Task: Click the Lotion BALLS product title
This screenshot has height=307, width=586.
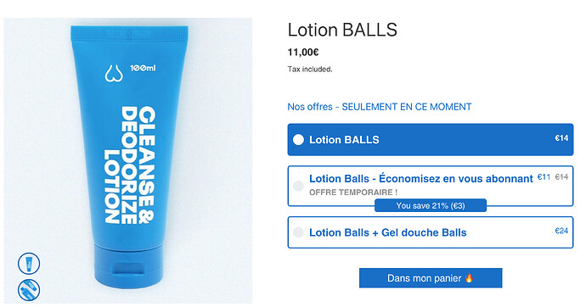Action: (x=342, y=30)
